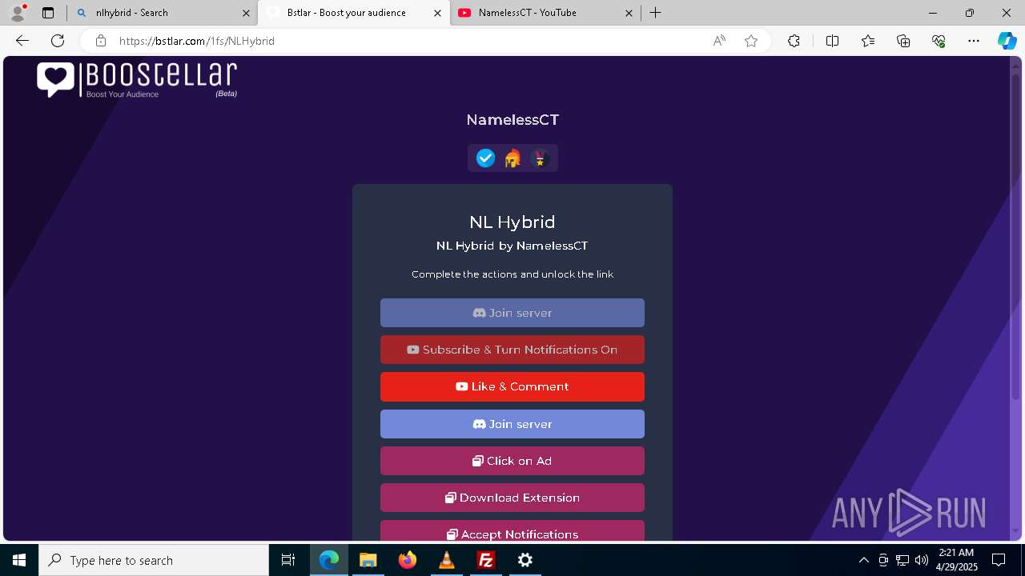Viewport: 1025px width, 576px height.
Task: Open Collections icon
Action: (x=903, y=41)
